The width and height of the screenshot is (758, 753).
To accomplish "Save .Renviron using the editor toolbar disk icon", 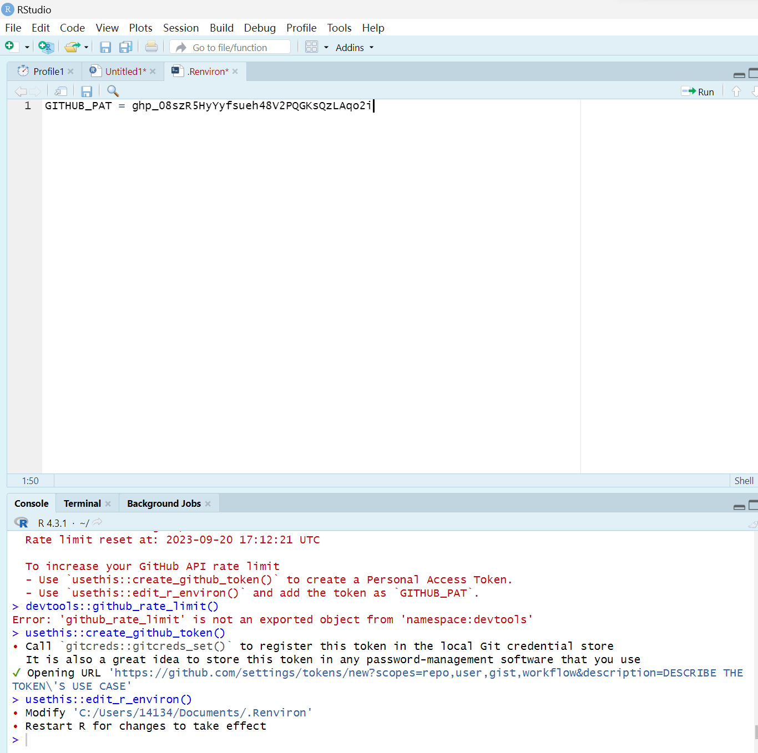I will coord(87,91).
